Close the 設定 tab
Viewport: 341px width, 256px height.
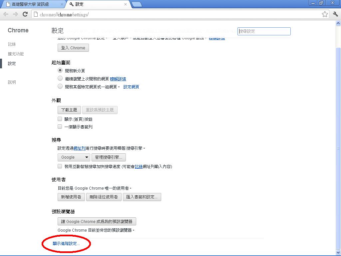[126, 4]
